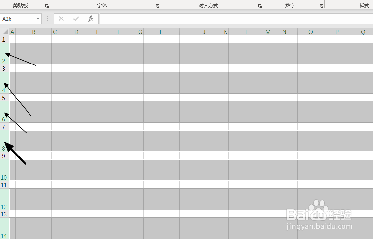Select row 13 header
Screen dimensions: 373x239
[4, 214]
